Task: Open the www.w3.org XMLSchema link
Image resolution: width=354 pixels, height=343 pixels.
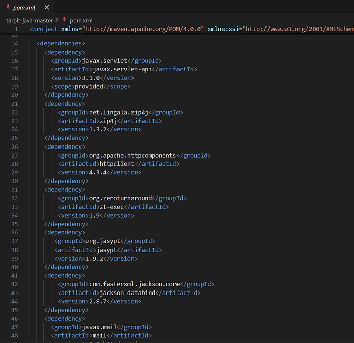Action: pyautogui.click(x=300, y=29)
